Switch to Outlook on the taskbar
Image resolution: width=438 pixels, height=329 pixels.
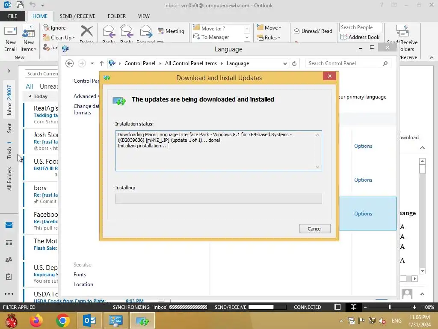89,320
